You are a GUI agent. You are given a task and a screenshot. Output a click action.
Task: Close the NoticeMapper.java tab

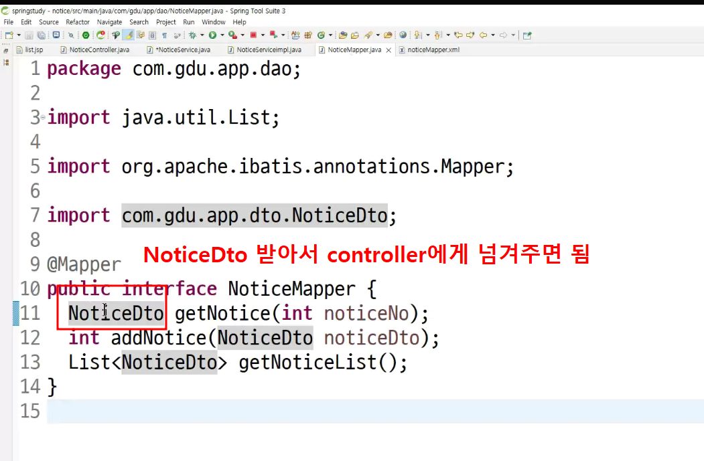point(389,50)
